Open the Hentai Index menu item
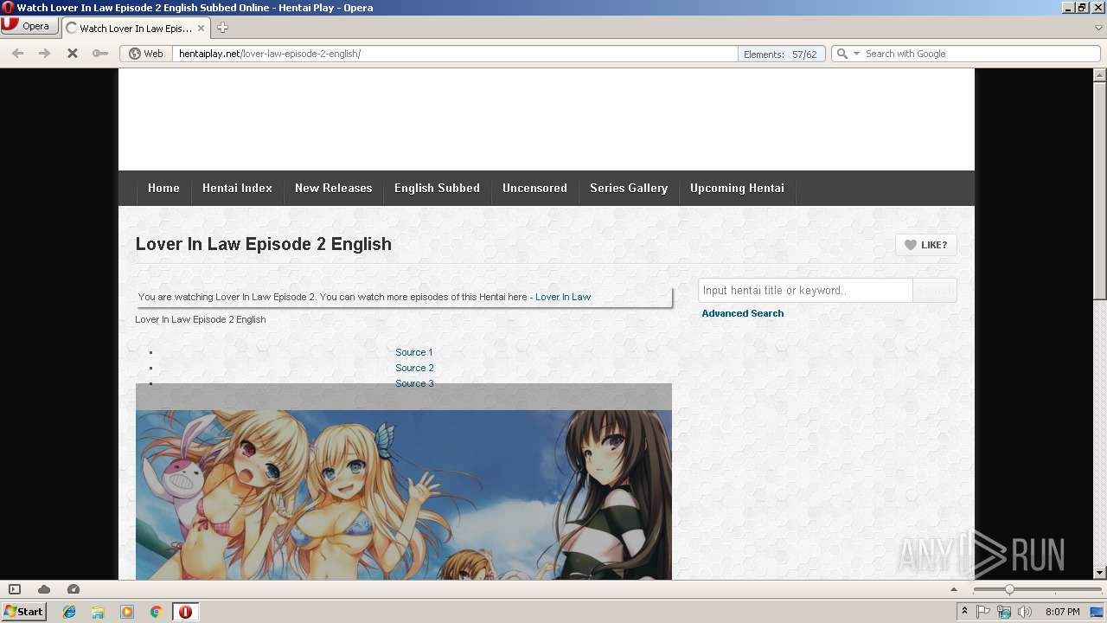This screenshot has width=1107, height=623. click(237, 188)
